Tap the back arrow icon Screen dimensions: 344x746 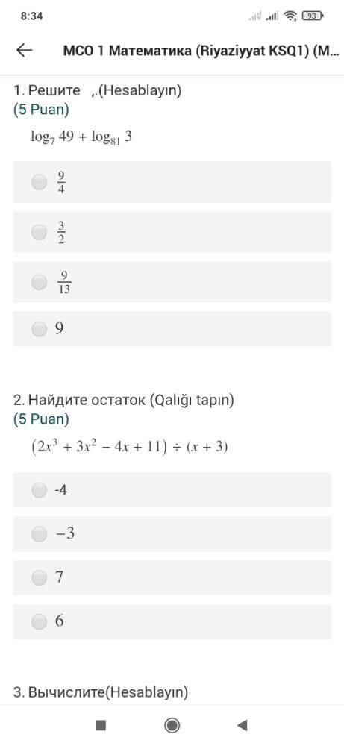pyautogui.click(x=25, y=51)
